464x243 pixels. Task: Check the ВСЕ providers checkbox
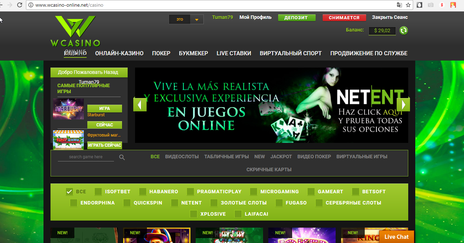(x=69, y=192)
